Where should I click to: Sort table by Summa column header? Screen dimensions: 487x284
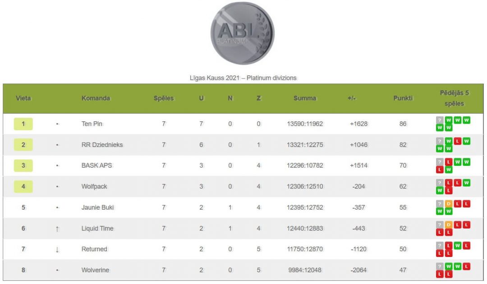pos(305,98)
